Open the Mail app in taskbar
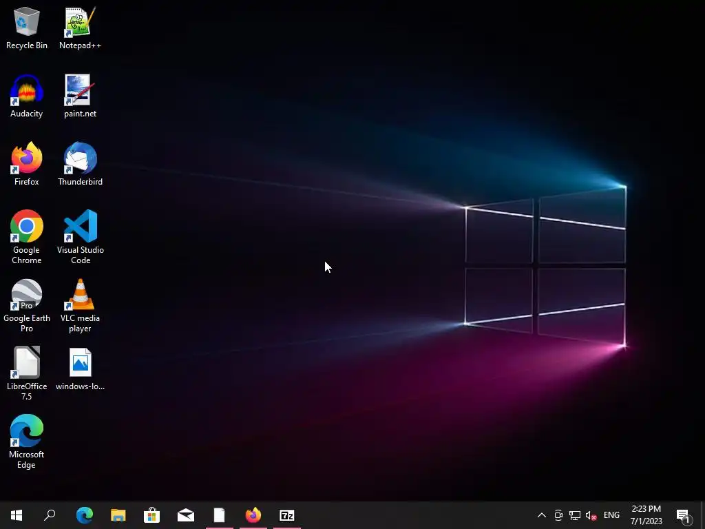The height and width of the screenshot is (529, 705). pos(186,515)
